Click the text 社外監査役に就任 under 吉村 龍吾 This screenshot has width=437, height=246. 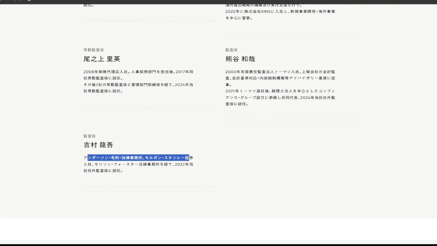click(104, 171)
